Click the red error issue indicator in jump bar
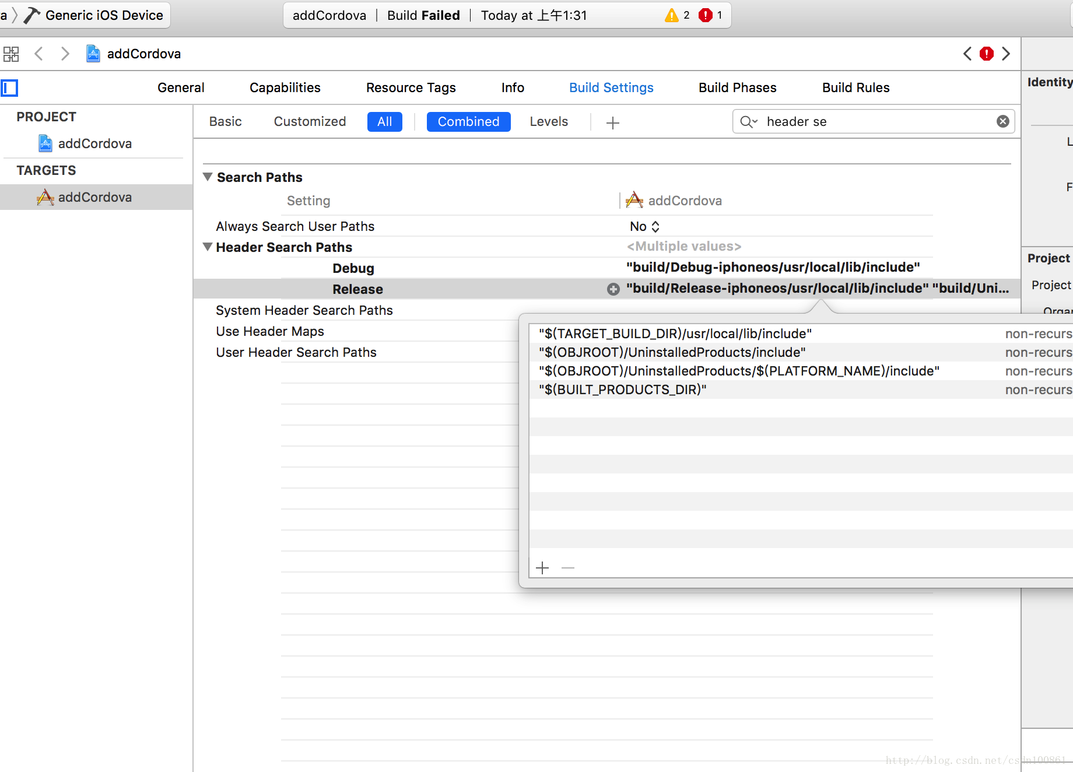 [987, 54]
